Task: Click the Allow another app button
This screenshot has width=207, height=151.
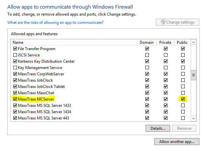Action: (x=177, y=142)
